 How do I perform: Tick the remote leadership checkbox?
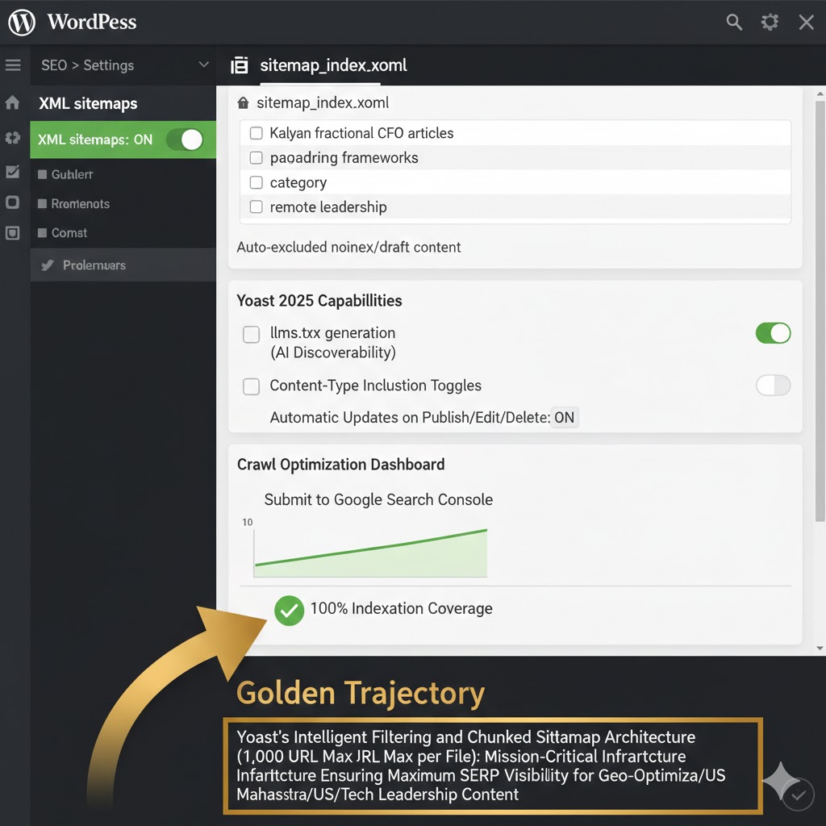(x=256, y=206)
